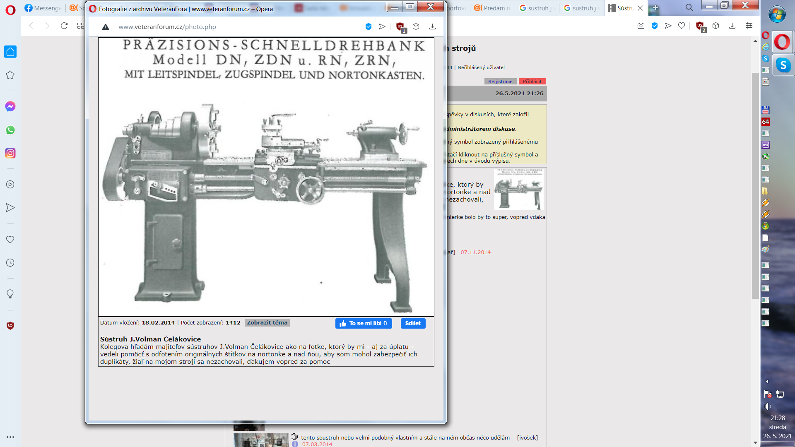Viewport: 795px width, 447px height.
Task: Expand hidden tray icons arrow
Action: (767, 381)
